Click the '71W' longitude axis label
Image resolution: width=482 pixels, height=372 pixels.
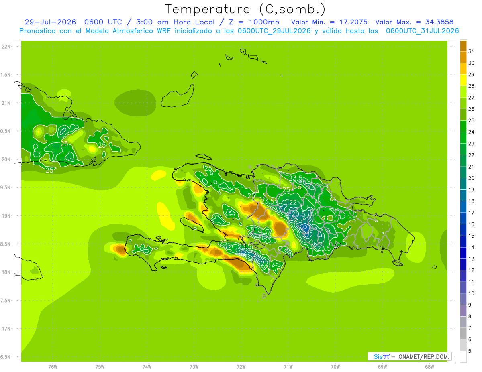[288, 366]
